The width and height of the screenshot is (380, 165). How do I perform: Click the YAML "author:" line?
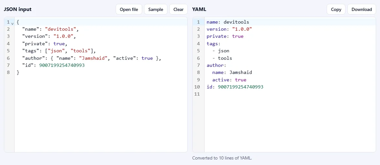point(216,65)
